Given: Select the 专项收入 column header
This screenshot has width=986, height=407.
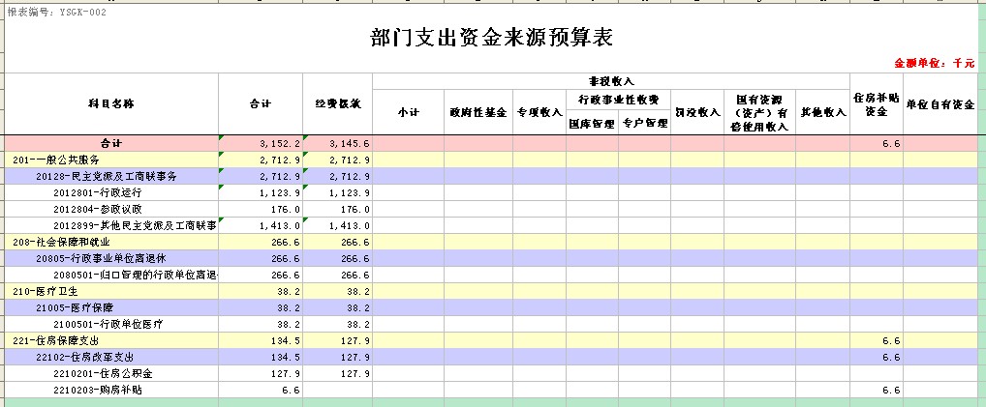Looking at the screenshot, I should (539, 112).
